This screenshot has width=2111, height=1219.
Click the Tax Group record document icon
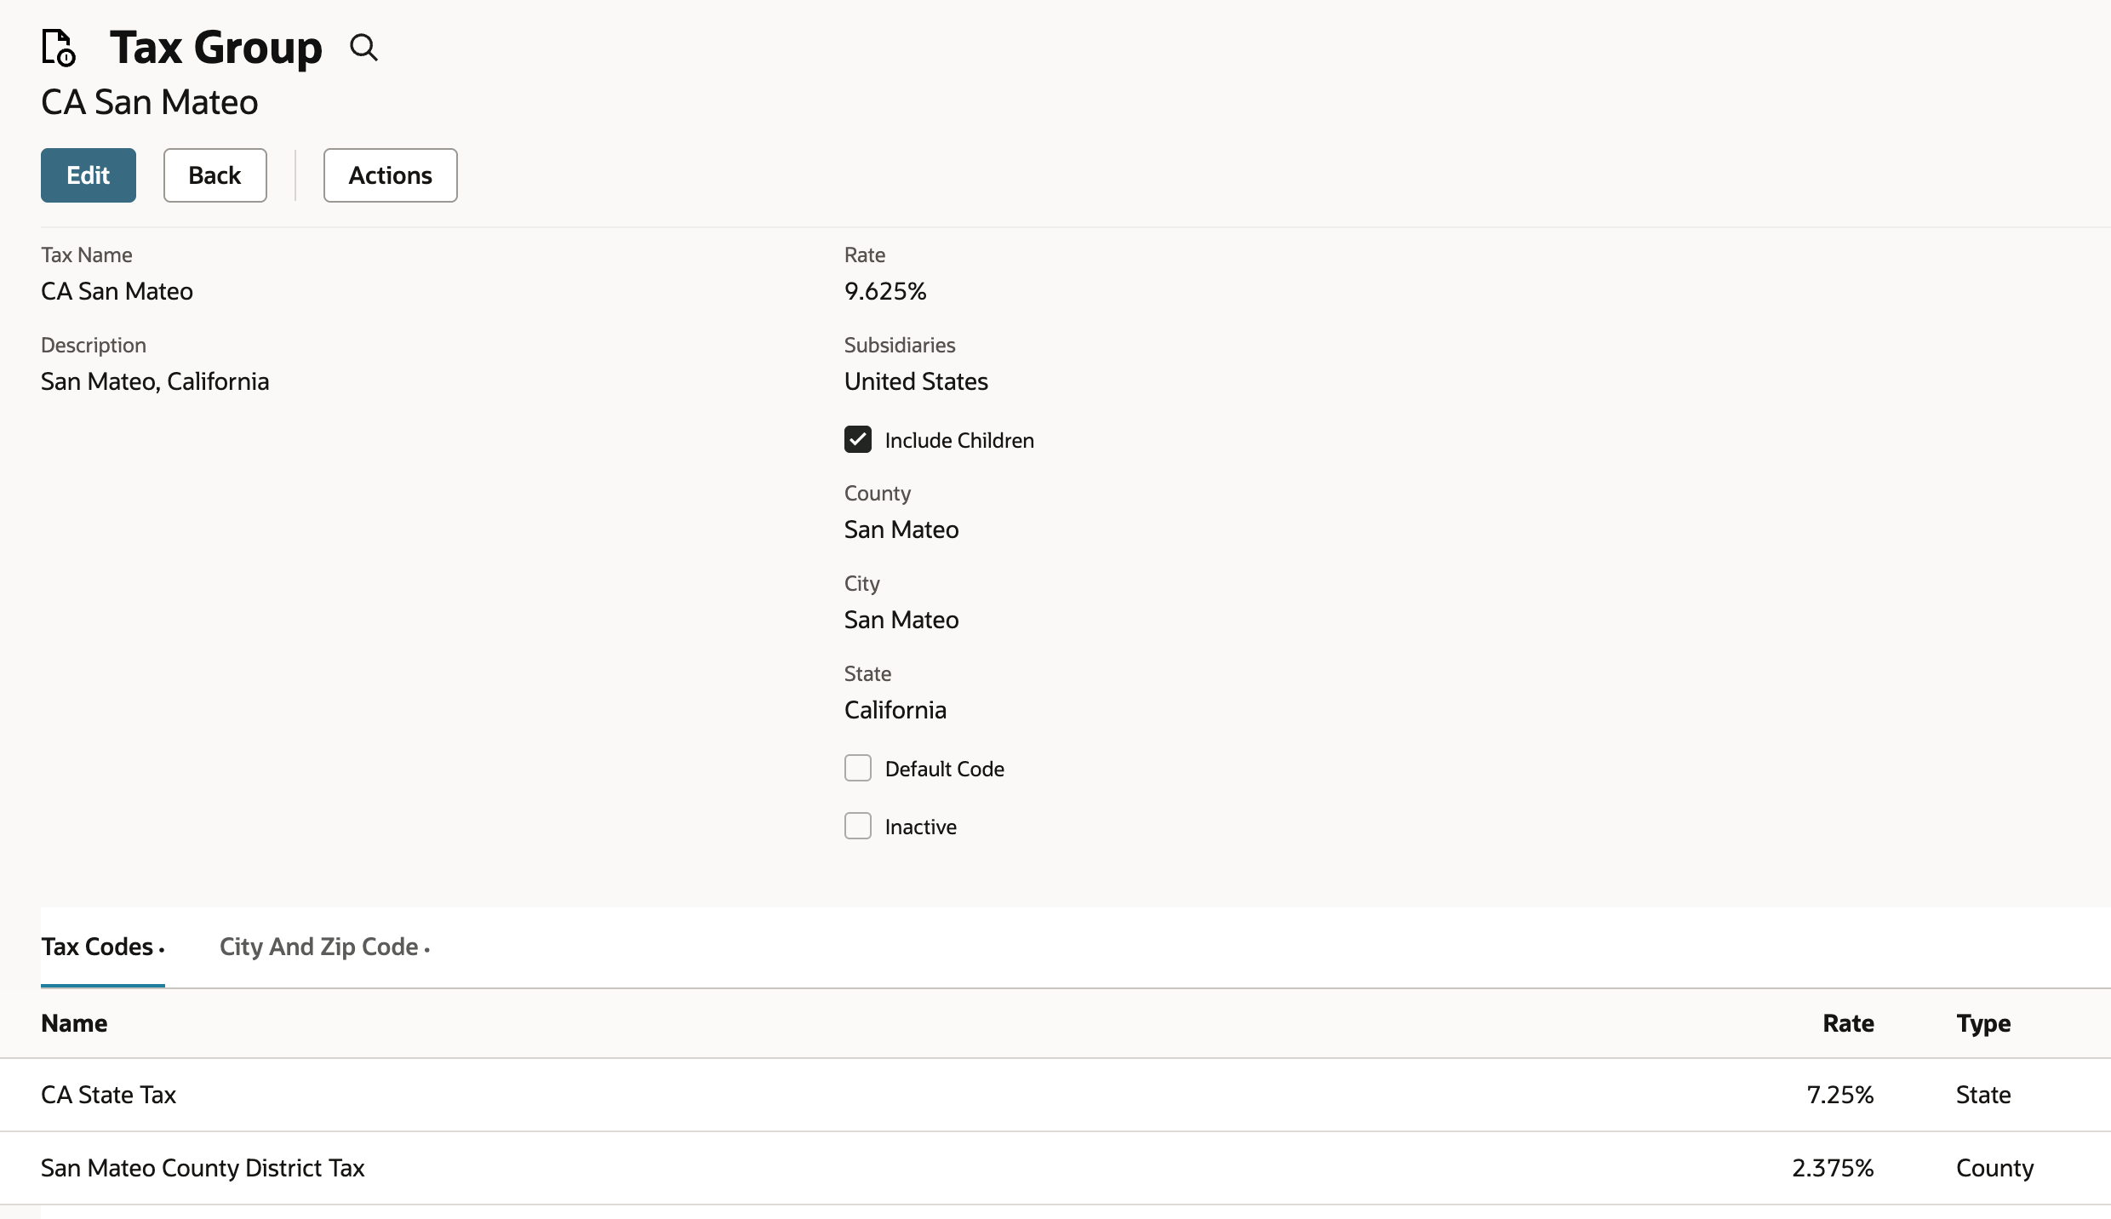pyautogui.click(x=59, y=47)
